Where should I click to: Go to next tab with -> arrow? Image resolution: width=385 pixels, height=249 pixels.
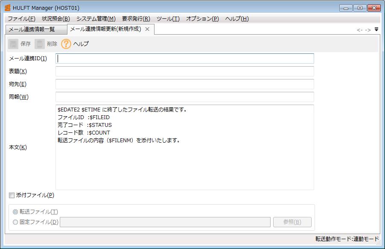click(368, 30)
